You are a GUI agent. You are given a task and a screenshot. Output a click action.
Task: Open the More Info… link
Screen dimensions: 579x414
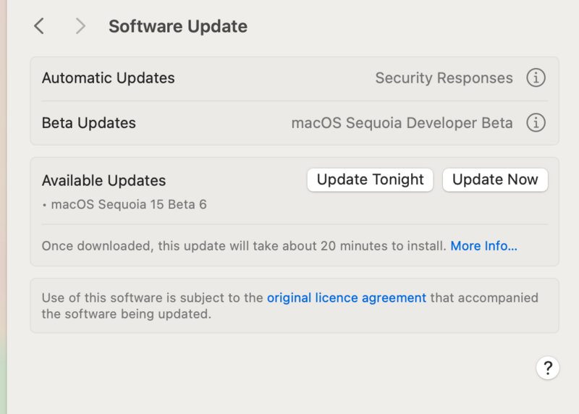(483, 246)
